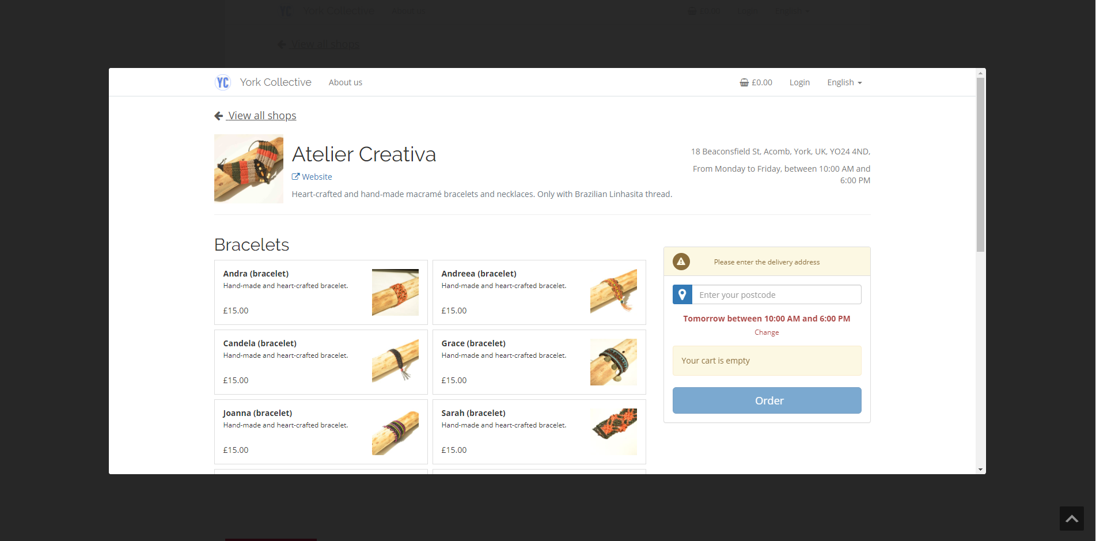Click the Atelier Creativa shop logo image

[x=249, y=169]
